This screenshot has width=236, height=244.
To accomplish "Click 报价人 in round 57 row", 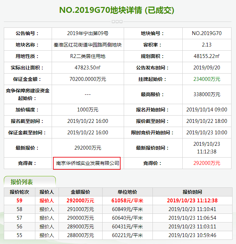I will [x=47, y=218].
